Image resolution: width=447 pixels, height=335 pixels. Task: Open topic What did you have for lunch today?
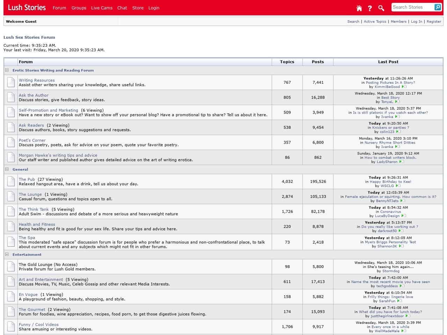click(390, 312)
